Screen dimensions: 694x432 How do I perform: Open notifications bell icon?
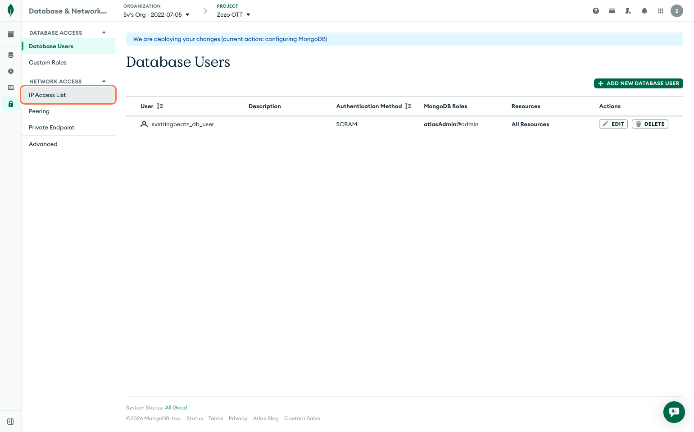tap(644, 11)
